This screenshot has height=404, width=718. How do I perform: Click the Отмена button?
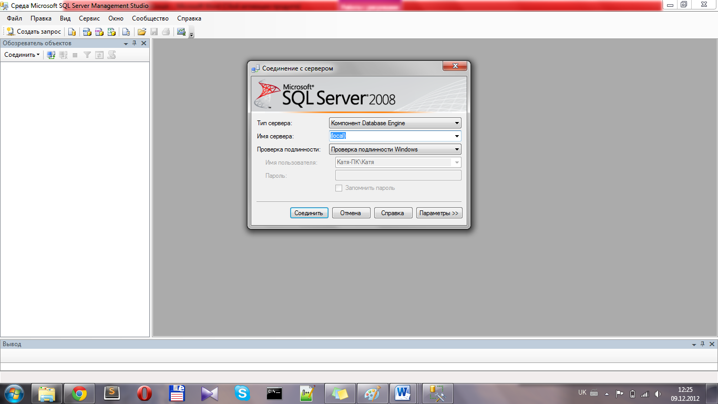(351, 213)
